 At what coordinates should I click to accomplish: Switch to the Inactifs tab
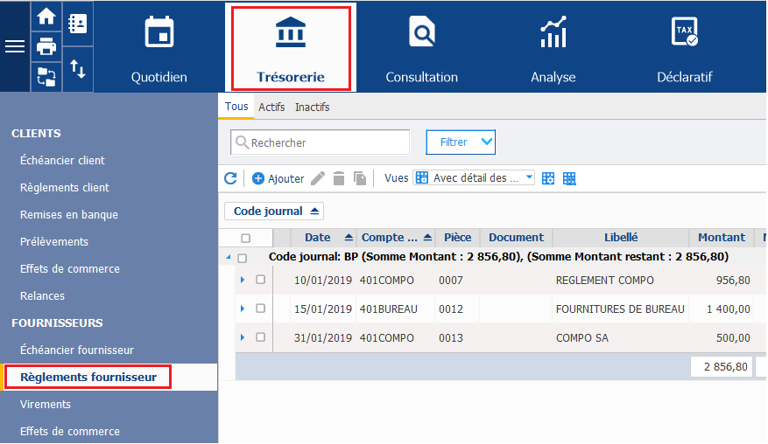(312, 107)
